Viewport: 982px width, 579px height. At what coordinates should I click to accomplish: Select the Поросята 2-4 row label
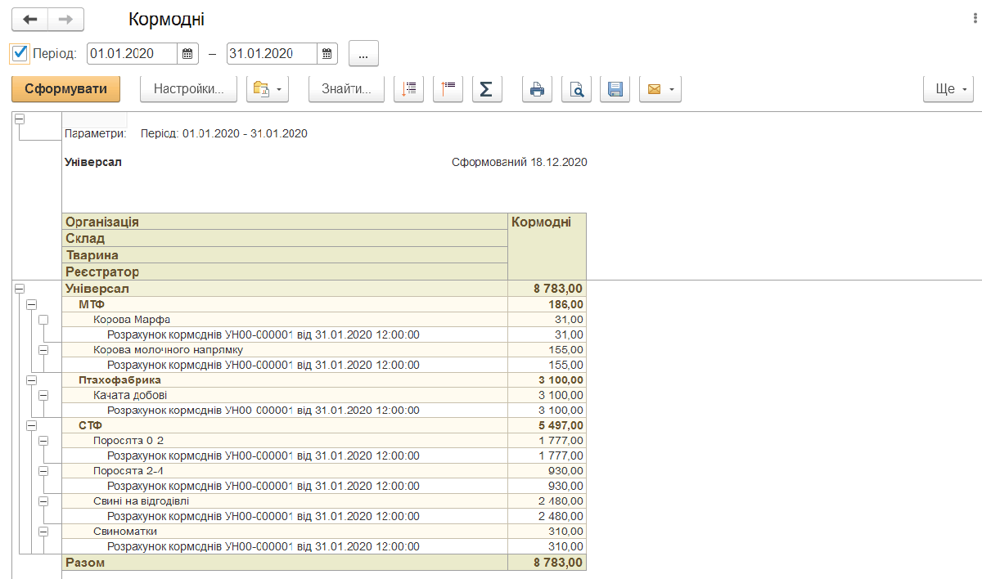128,470
